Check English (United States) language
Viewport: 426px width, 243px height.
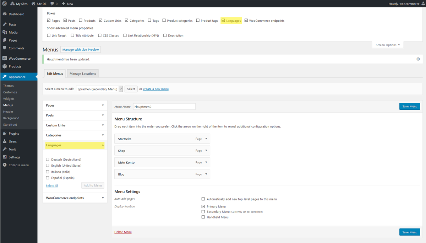pyautogui.click(x=48, y=166)
